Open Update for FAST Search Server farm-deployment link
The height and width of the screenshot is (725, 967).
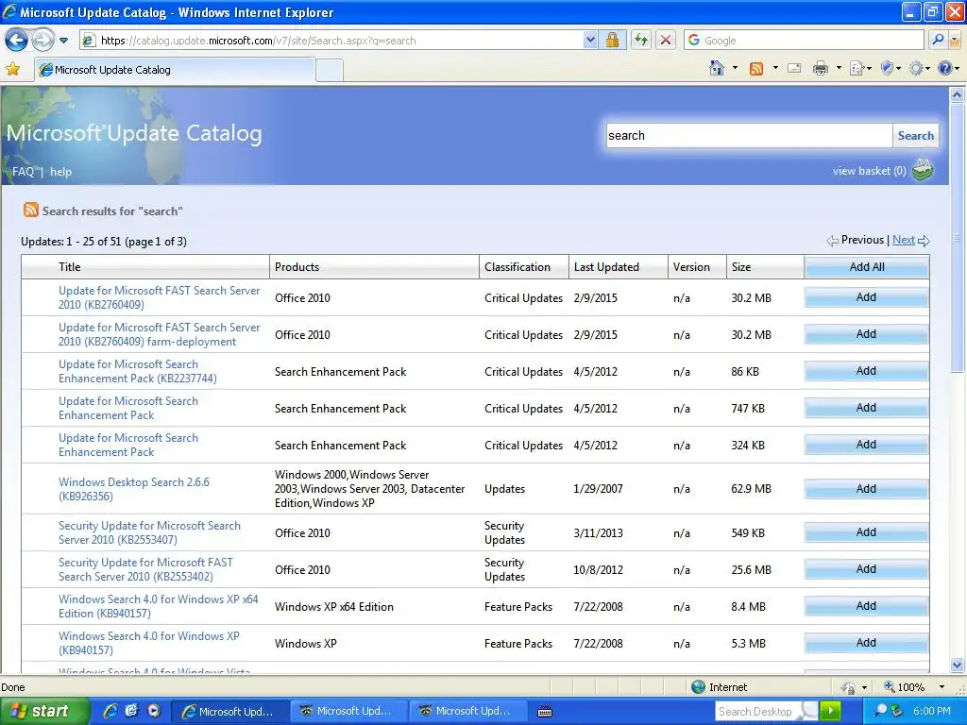click(159, 334)
